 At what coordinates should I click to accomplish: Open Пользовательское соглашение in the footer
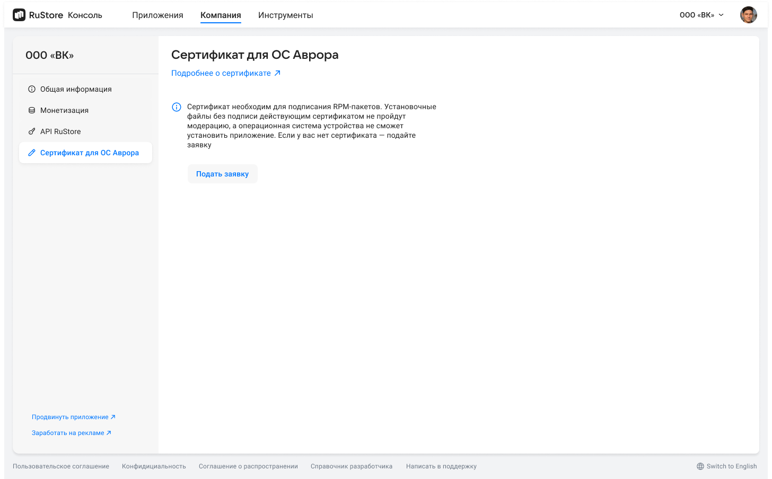(61, 466)
